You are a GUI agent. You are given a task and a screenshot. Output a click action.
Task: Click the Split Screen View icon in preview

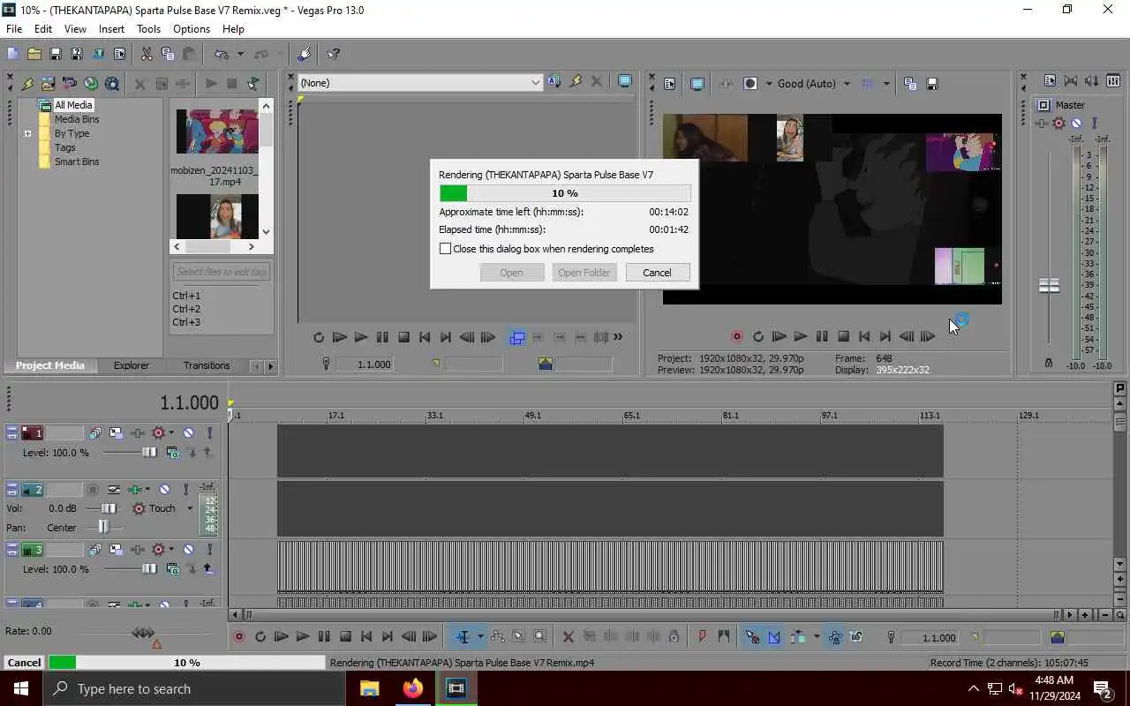[x=750, y=84]
